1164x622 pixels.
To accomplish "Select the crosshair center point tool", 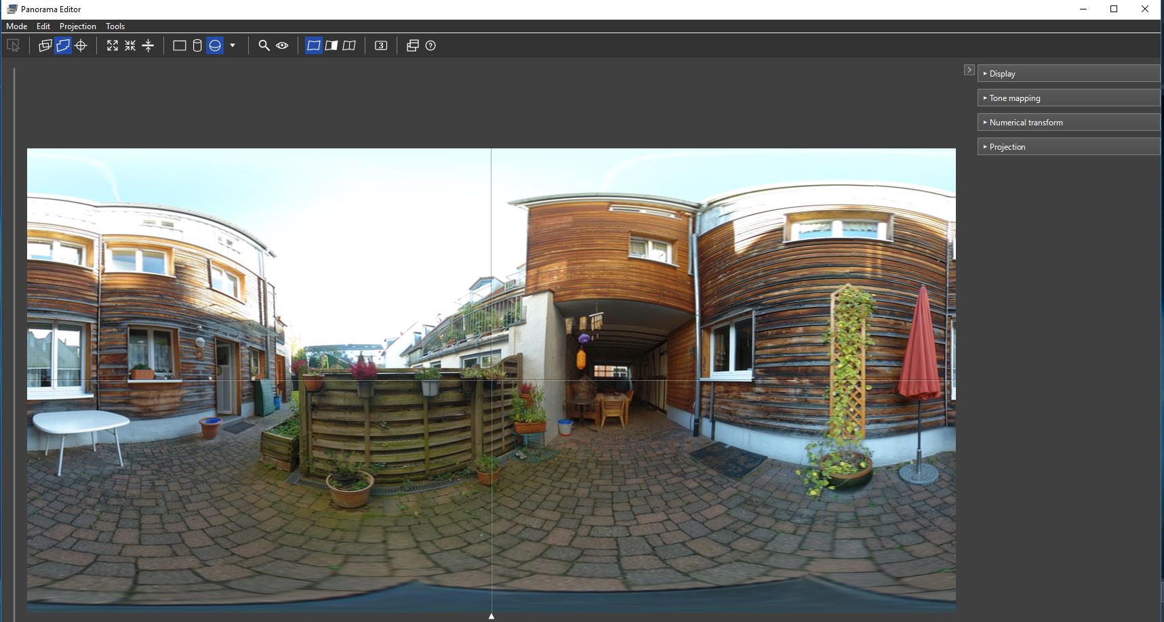I will point(81,45).
